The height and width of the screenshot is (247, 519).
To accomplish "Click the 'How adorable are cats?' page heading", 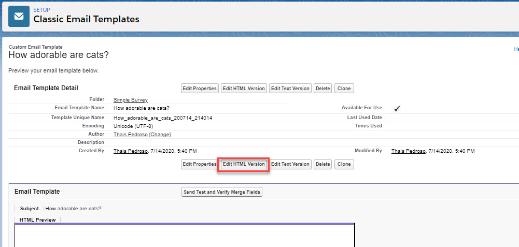I will [x=59, y=55].
